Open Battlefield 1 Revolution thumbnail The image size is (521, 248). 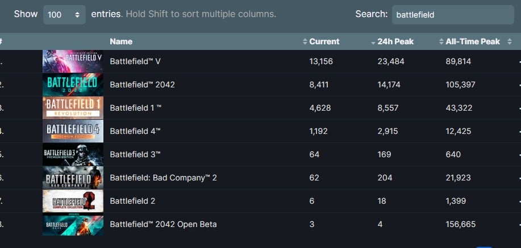(73, 108)
